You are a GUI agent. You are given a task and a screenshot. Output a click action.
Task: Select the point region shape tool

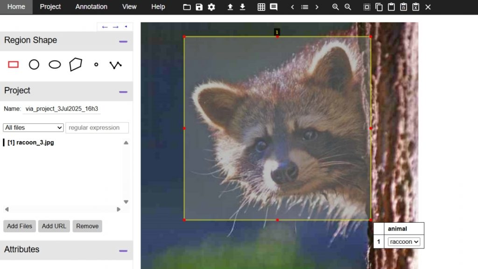pos(96,64)
